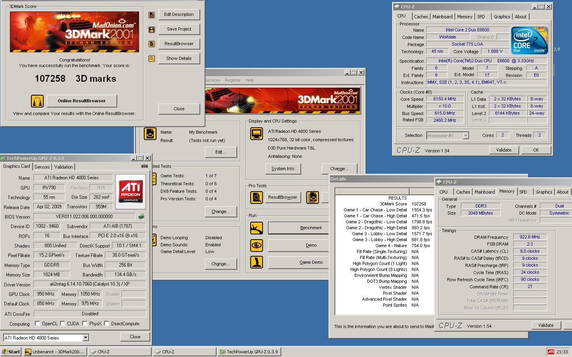
Task: Open the Caches tab in top CPU-Z window
Action: 421,17
